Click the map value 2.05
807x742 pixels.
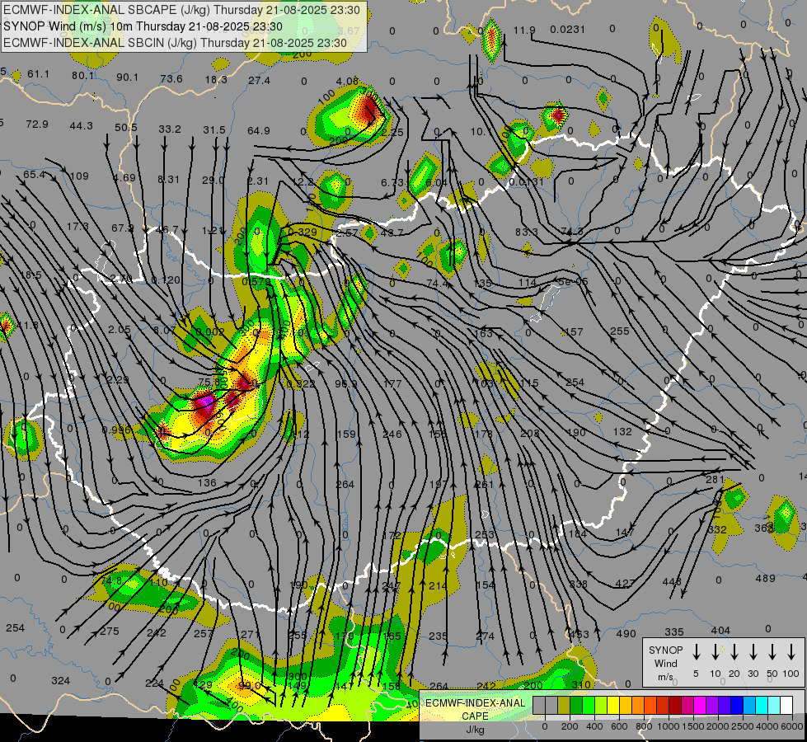coord(120,329)
